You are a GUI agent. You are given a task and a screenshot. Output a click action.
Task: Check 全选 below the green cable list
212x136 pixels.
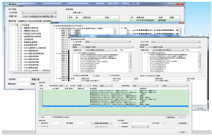point(40,117)
